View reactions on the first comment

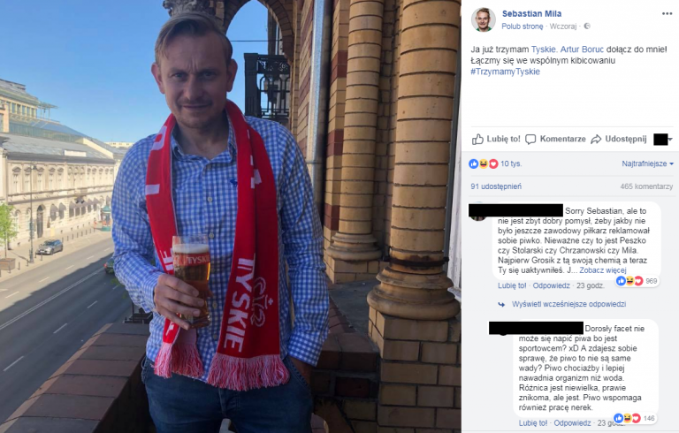(637, 281)
